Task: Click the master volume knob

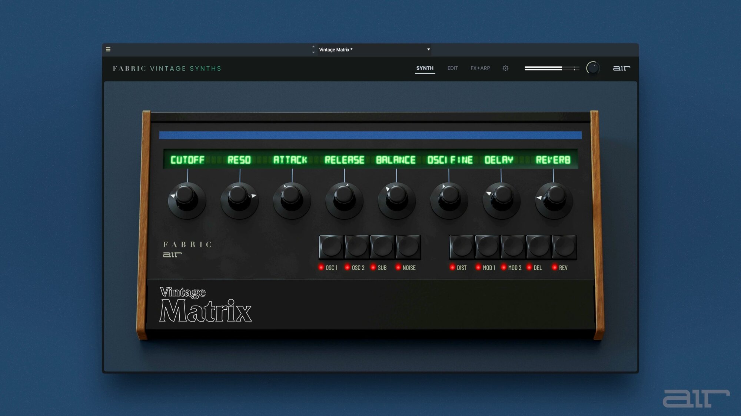Action: pyautogui.click(x=593, y=68)
